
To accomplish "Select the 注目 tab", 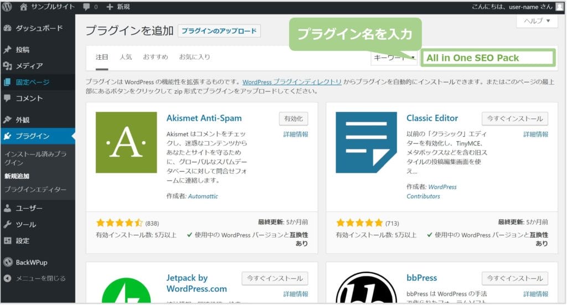I will 102,57.
